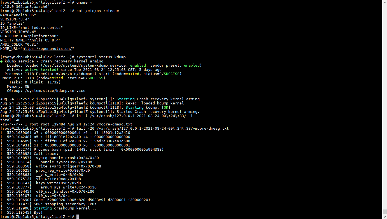This screenshot has height=219, width=387.
Task: Click the 'SMP: stopping secondary CPUs' line
Action: coord(65,204)
